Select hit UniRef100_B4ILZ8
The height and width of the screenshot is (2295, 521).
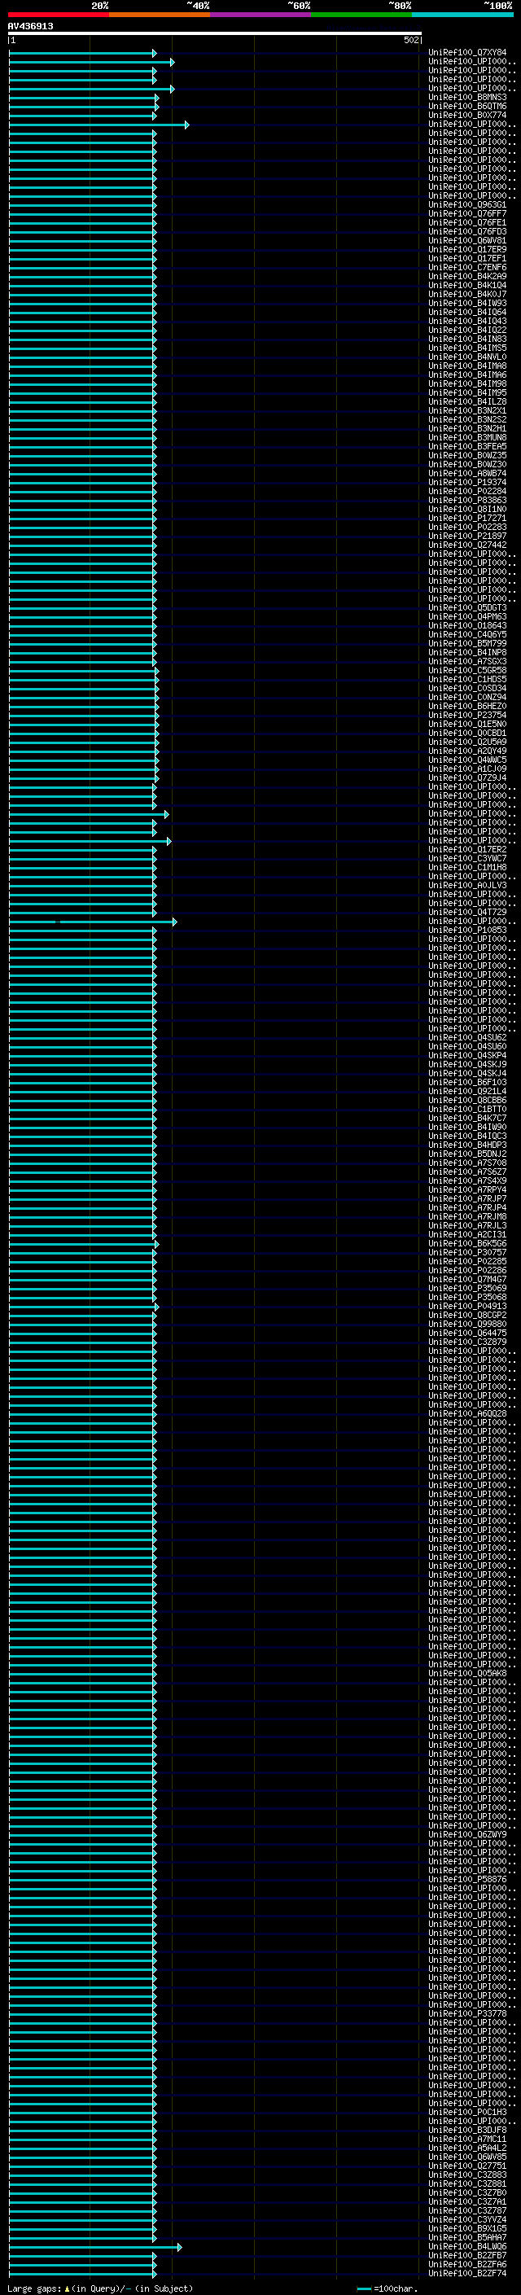coord(467,402)
